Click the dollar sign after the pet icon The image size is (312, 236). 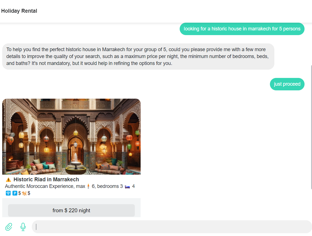pyautogui.click(x=29, y=193)
